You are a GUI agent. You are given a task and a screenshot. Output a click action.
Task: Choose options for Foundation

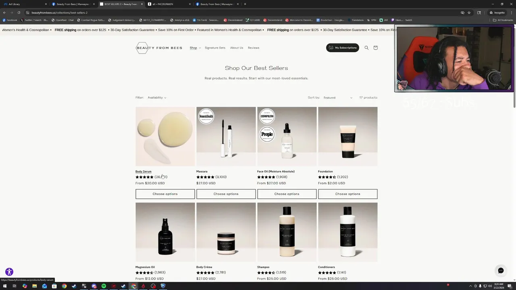[x=347, y=194]
